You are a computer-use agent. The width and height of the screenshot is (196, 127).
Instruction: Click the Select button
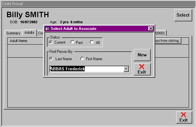coord(183,15)
